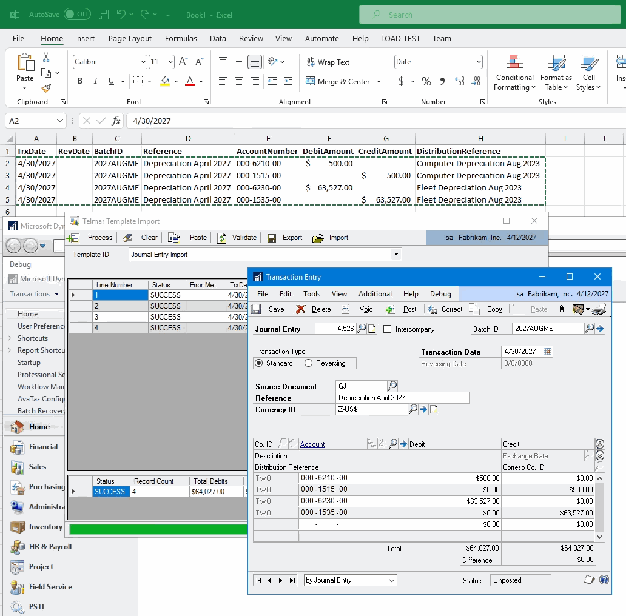This screenshot has width=626, height=616.
Task: Expand the Number Format dropdown showing Date
Action: [479, 61]
